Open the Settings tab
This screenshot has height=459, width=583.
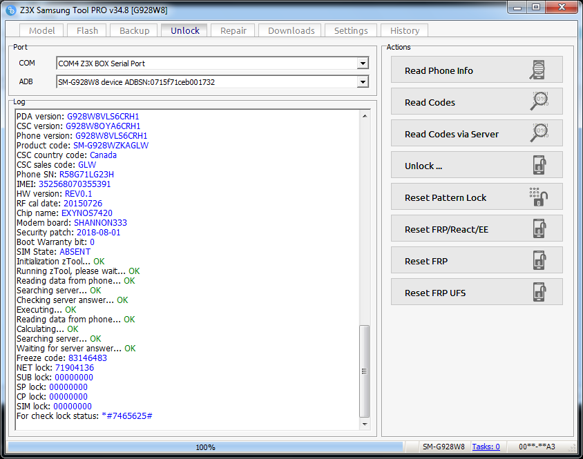pos(351,30)
